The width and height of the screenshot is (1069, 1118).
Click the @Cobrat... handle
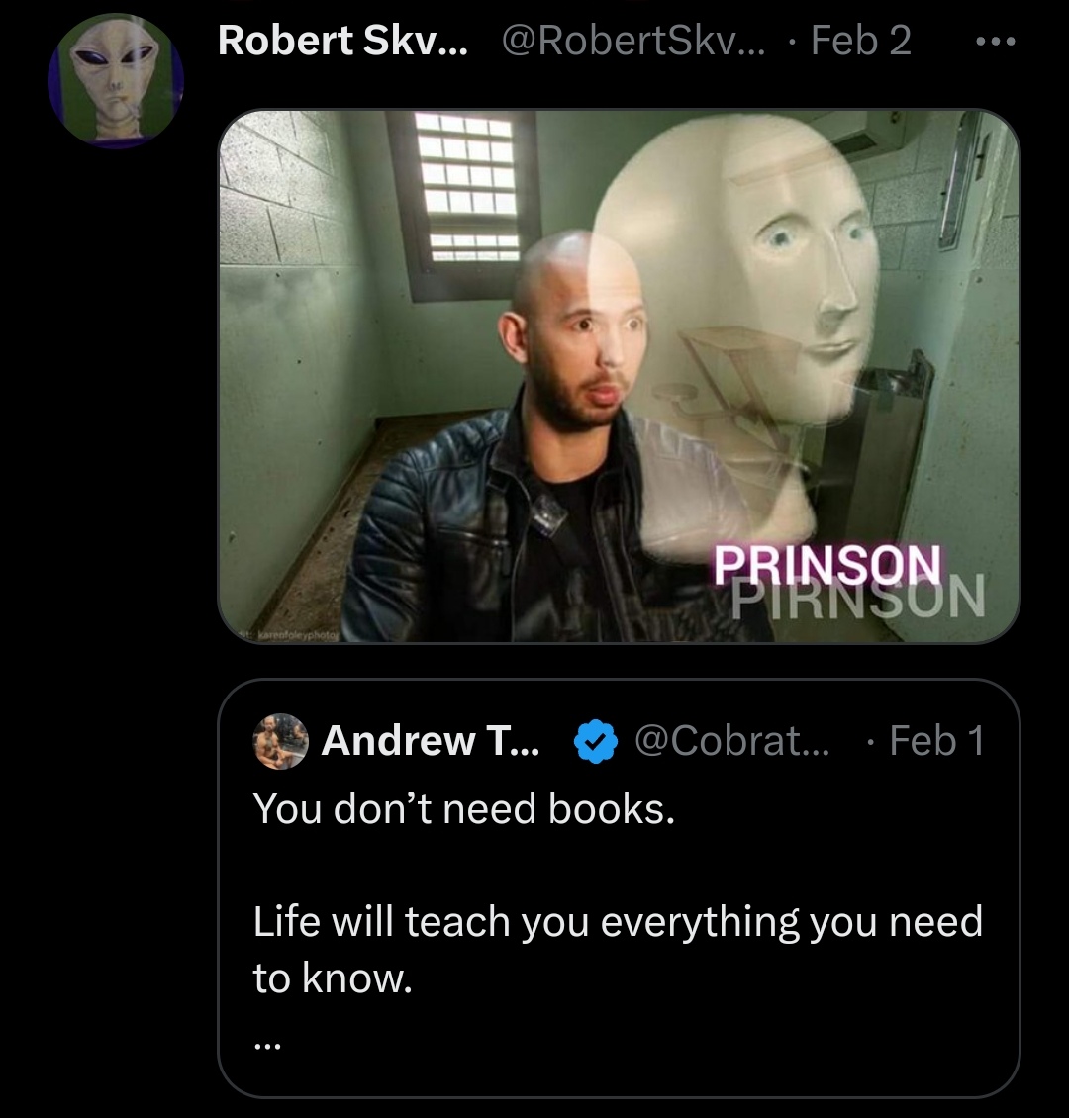pyautogui.click(x=732, y=741)
